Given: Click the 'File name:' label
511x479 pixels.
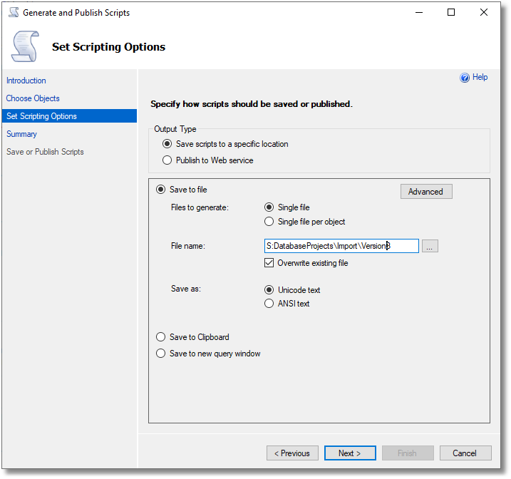Looking at the screenshot, I should click(188, 246).
